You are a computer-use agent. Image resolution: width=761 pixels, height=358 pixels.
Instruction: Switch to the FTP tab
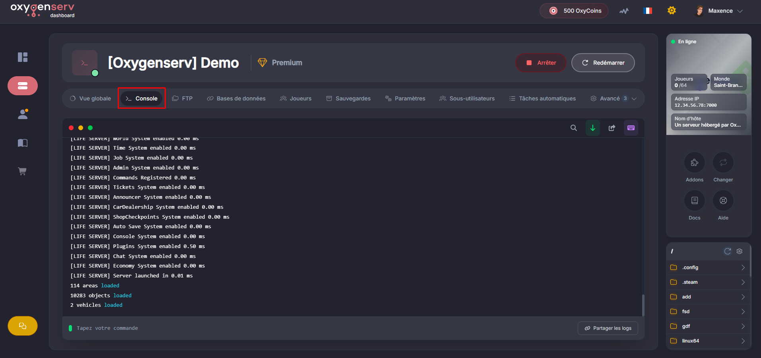pyautogui.click(x=182, y=98)
